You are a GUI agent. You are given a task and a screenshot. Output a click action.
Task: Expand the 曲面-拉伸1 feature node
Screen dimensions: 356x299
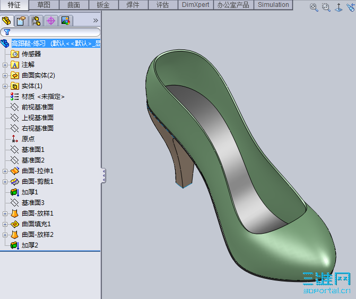click(x=5, y=171)
